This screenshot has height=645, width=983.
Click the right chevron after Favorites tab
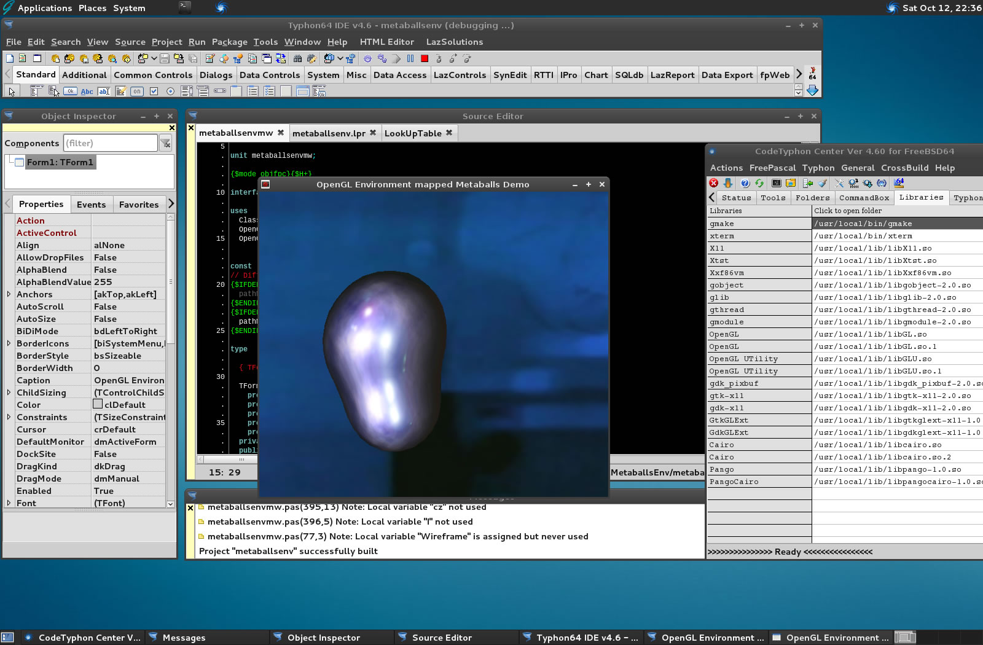tap(171, 203)
